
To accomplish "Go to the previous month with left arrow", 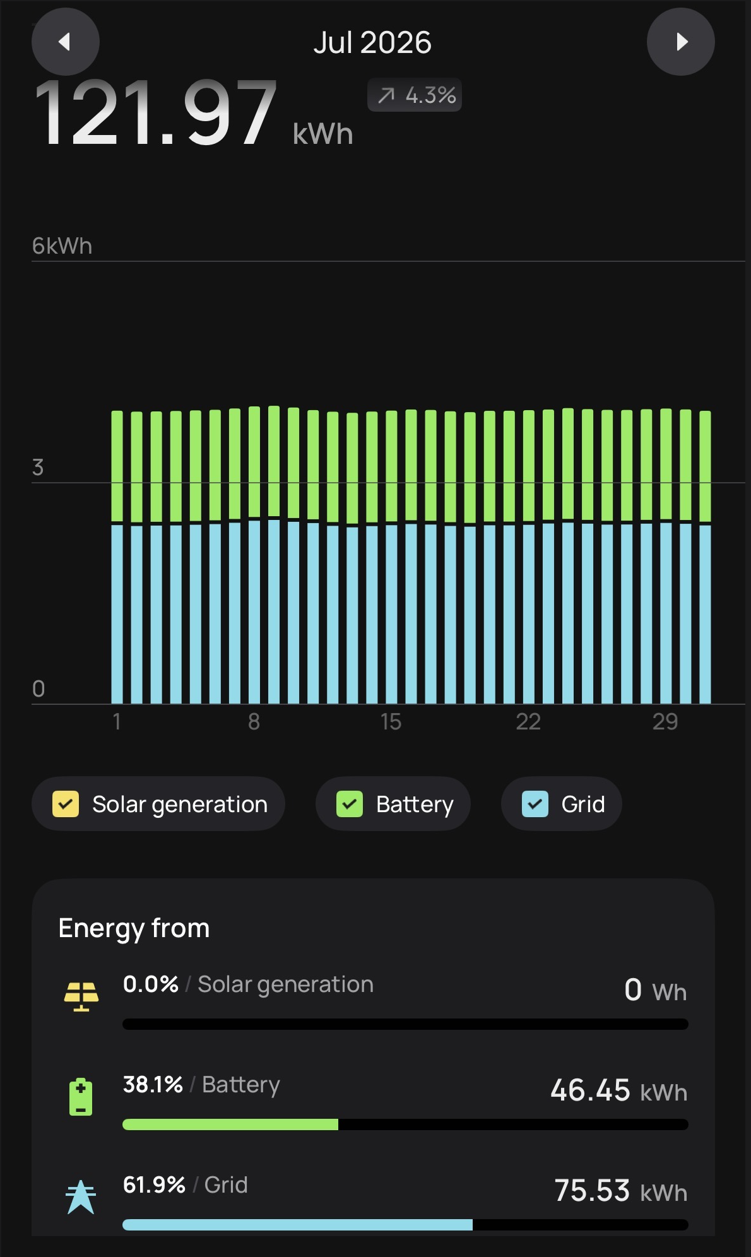I will pyautogui.click(x=65, y=42).
